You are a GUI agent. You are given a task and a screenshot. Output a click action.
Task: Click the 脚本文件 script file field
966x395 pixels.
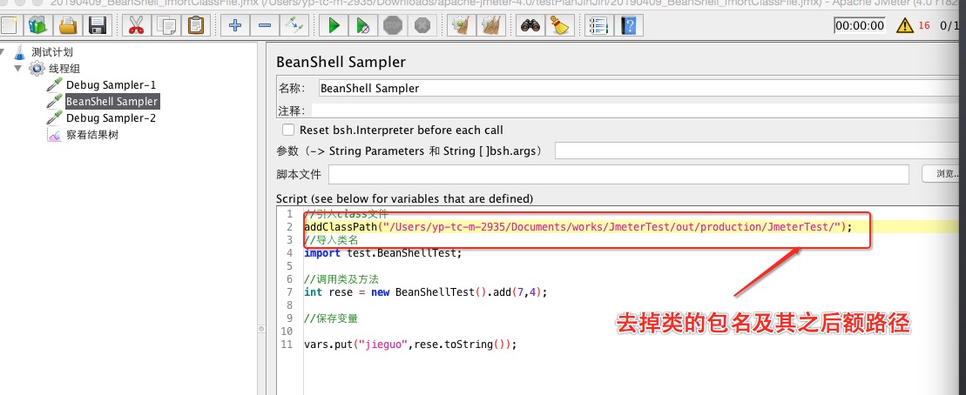(x=618, y=174)
